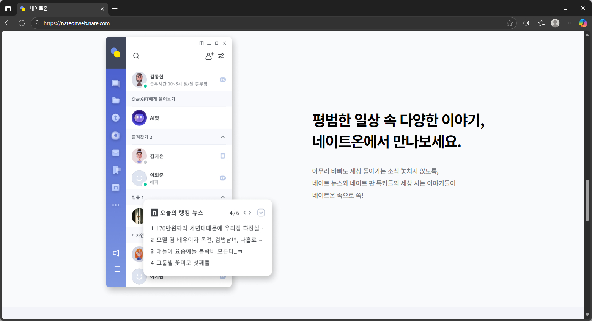Collapse the 즐겨찾기 2 favorites section
Image resolution: width=592 pixels, height=321 pixels.
223,137
